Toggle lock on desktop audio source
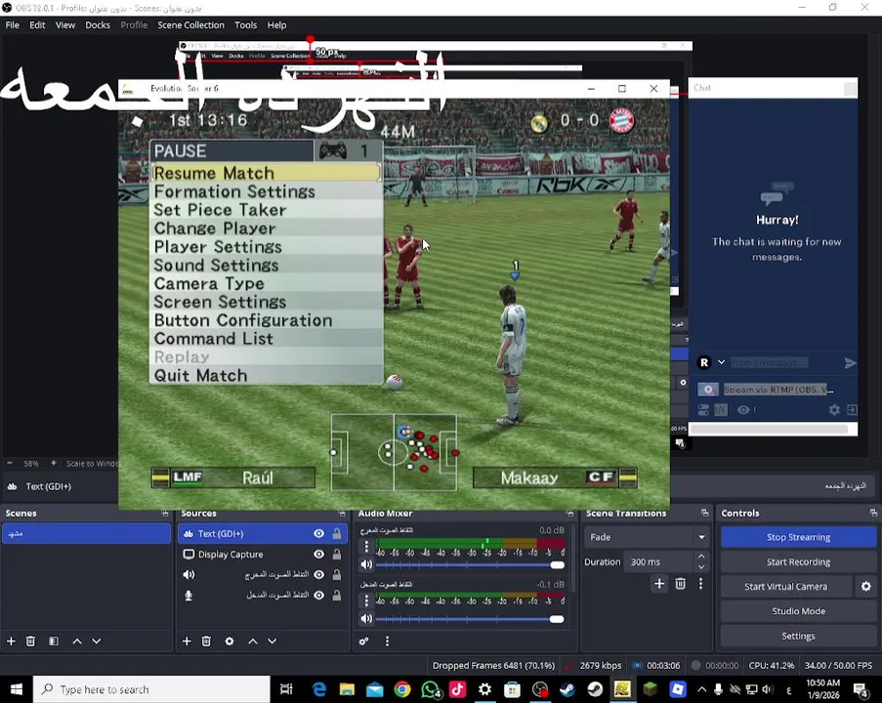 (337, 574)
